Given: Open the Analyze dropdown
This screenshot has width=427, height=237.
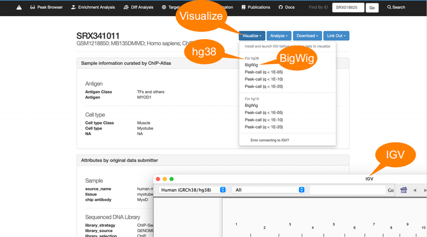Looking at the screenshot, I should [279, 36].
